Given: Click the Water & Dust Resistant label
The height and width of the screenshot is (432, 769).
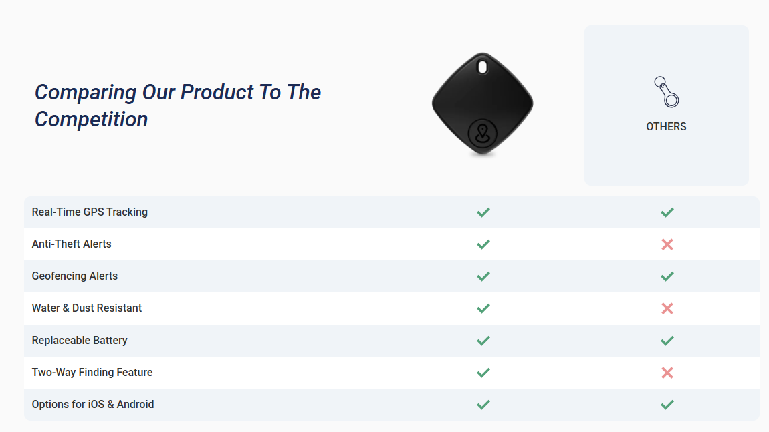Looking at the screenshot, I should (x=87, y=308).
